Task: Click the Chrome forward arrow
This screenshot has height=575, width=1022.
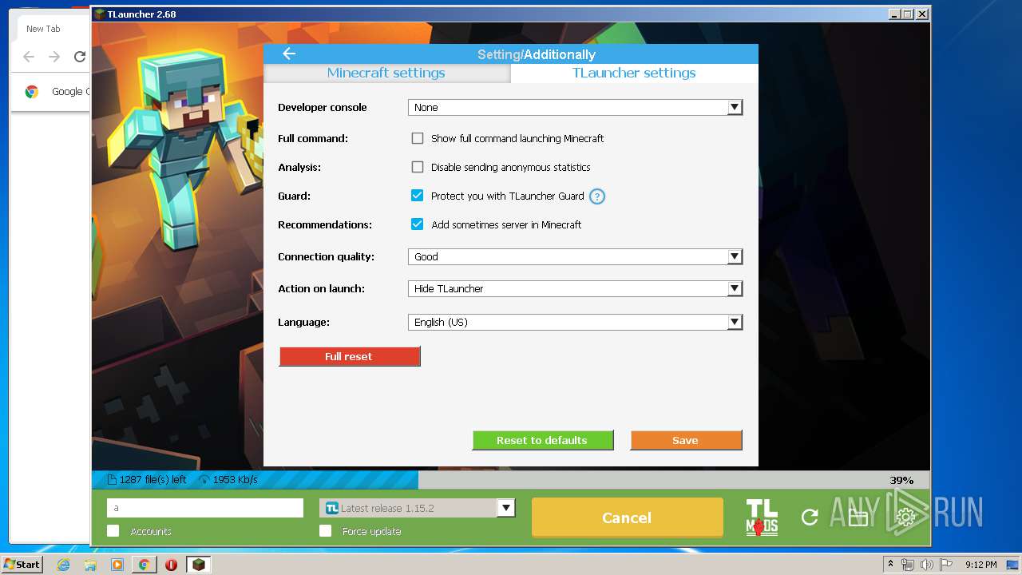Action: [54, 57]
